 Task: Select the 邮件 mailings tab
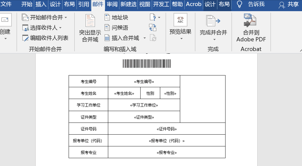click(98, 4)
